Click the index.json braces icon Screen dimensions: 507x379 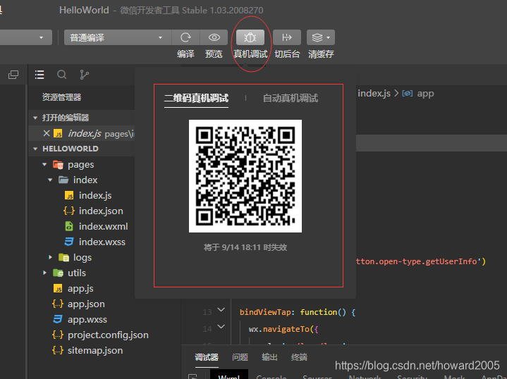69,211
